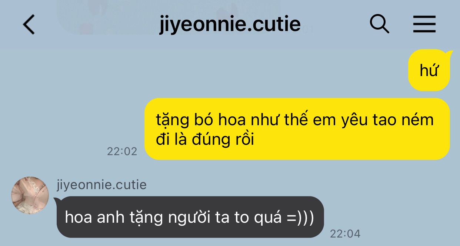
Task: Click the "=)))" emoticon in the dark bubble
Action: pos(295,218)
